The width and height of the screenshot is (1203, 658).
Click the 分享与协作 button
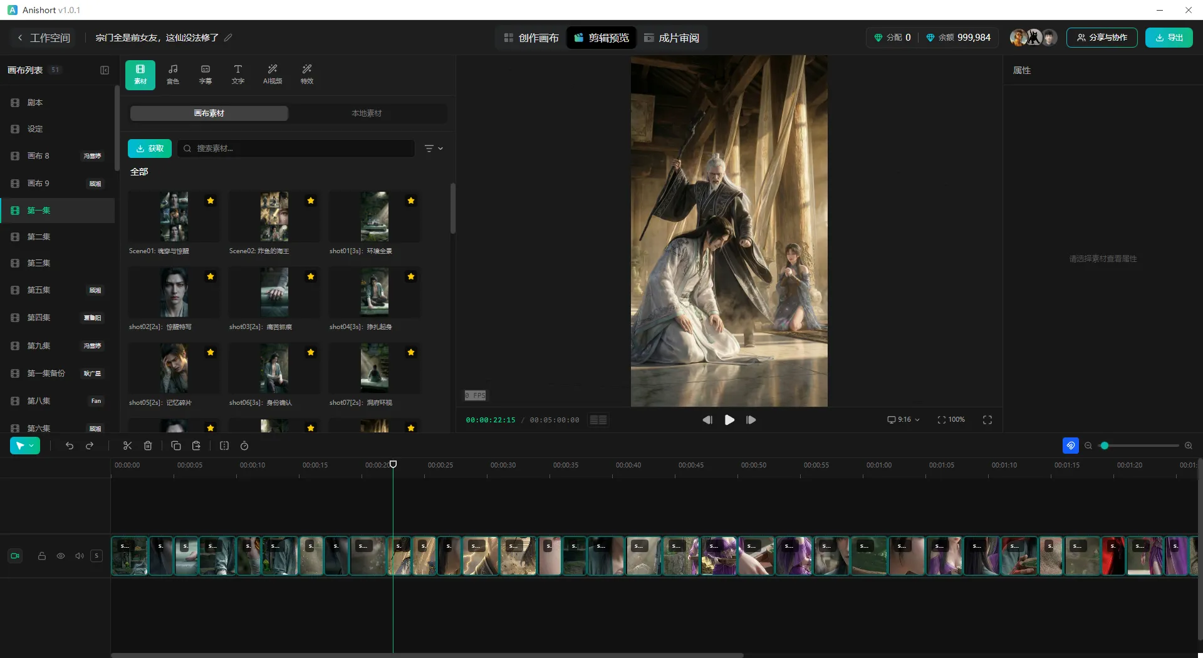(x=1101, y=38)
